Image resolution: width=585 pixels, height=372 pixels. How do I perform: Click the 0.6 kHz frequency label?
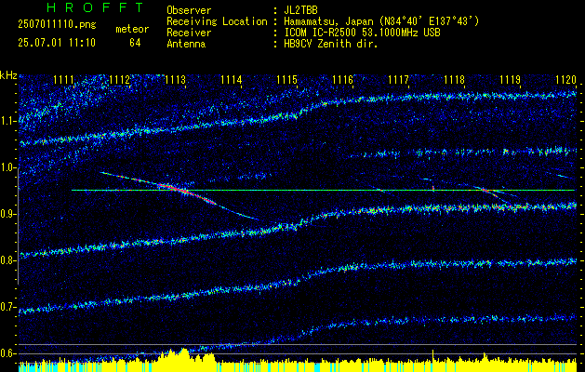[x=8, y=353]
